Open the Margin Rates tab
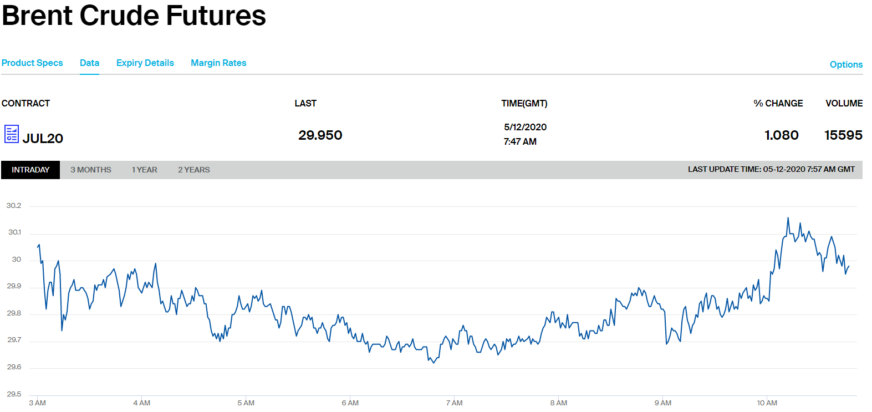 [x=218, y=63]
